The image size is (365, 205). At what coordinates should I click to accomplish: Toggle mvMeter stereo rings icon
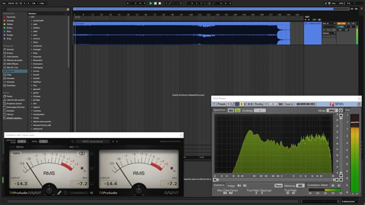82,153
